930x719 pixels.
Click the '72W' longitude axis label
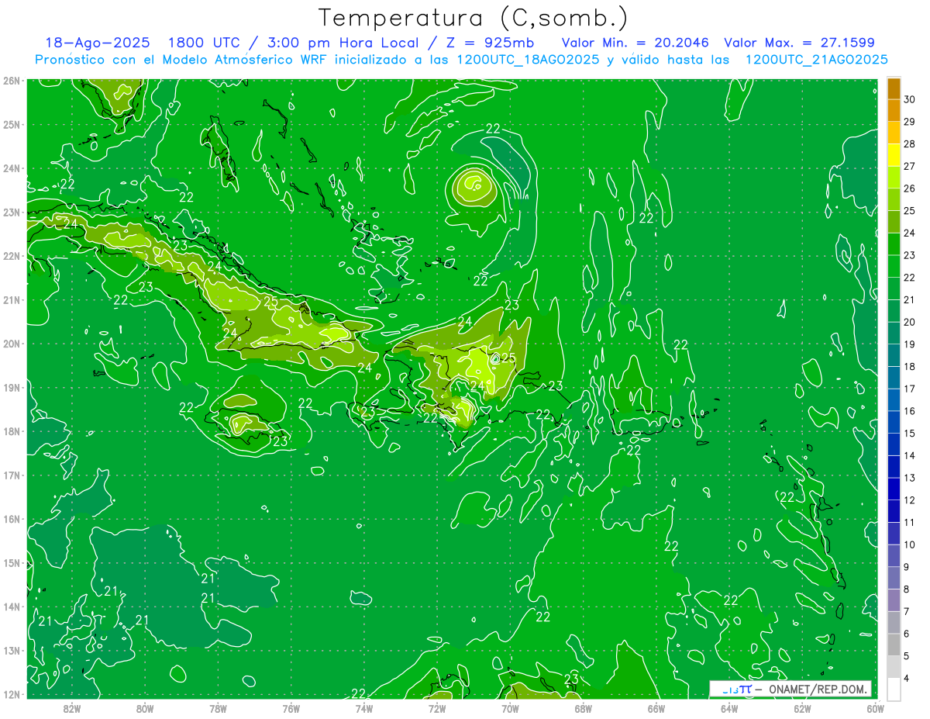[x=437, y=707]
